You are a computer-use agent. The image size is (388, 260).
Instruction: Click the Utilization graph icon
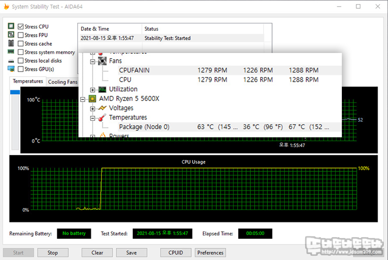(x=102, y=89)
